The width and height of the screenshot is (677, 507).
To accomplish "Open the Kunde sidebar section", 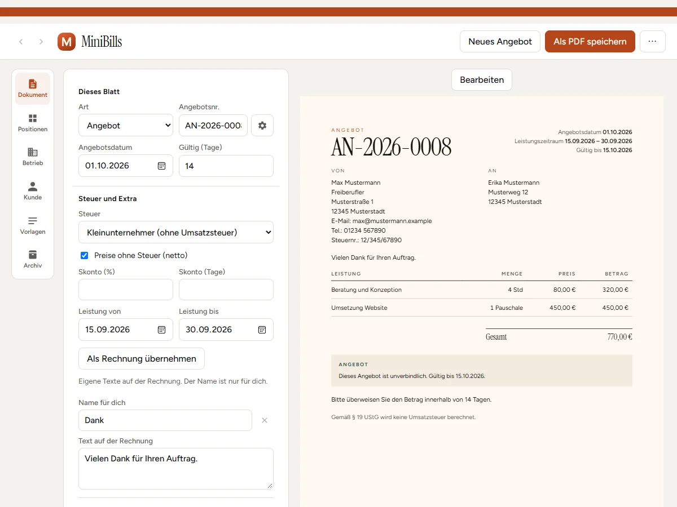I will point(33,191).
